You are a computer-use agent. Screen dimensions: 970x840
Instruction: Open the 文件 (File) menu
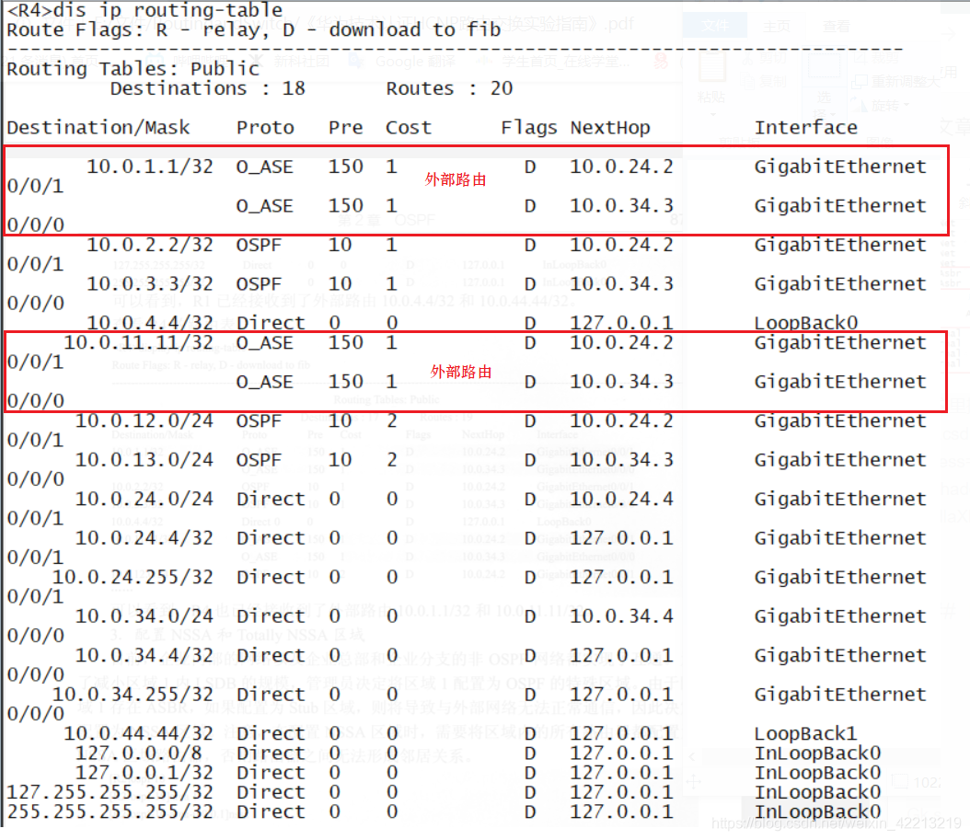tap(714, 26)
